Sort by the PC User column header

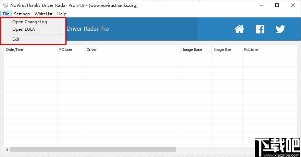(71, 49)
